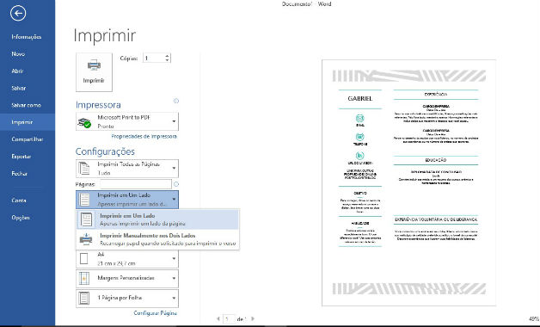This screenshot has width=540, height=327.
Task: Select Fechar in the sidebar
Action: (x=19, y=174)
